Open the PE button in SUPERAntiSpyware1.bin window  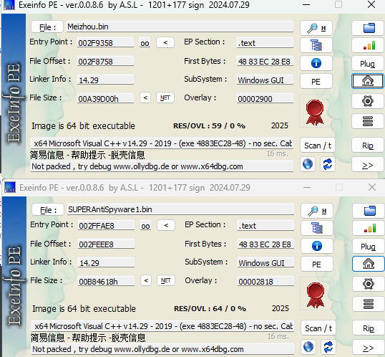317,265
